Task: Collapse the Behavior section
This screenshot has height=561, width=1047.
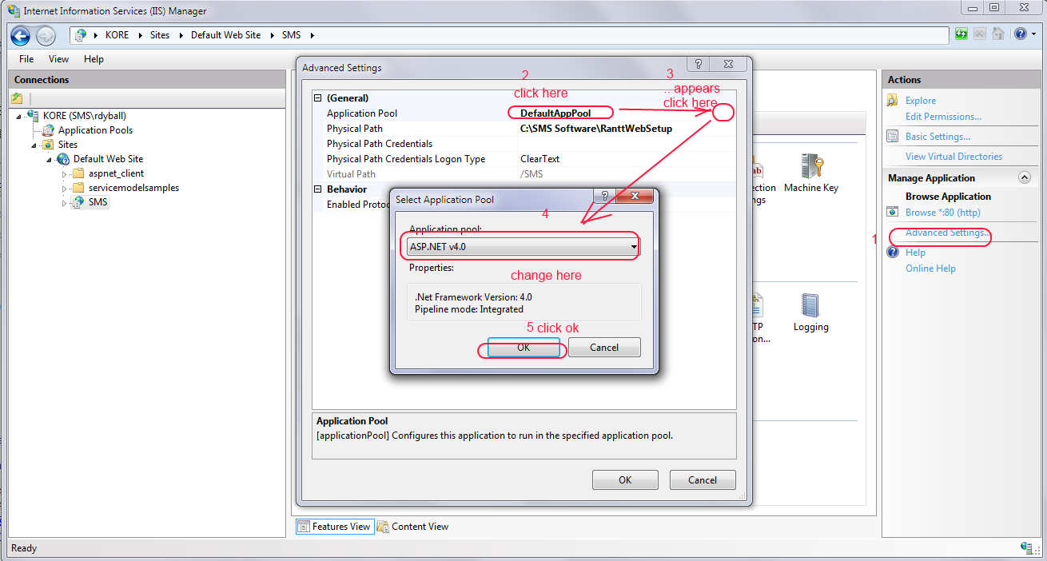Action: point(317,189)
